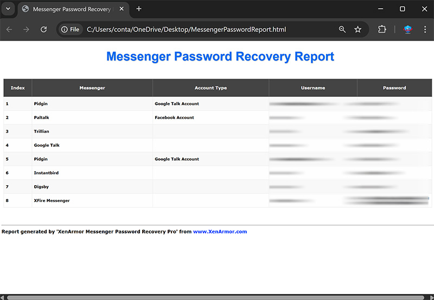
Task: Open the Chrome three-dot menu
Action: 425,30
